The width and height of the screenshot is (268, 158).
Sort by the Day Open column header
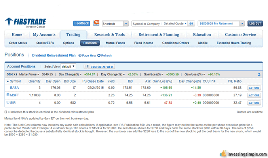[x=53, y=81]
